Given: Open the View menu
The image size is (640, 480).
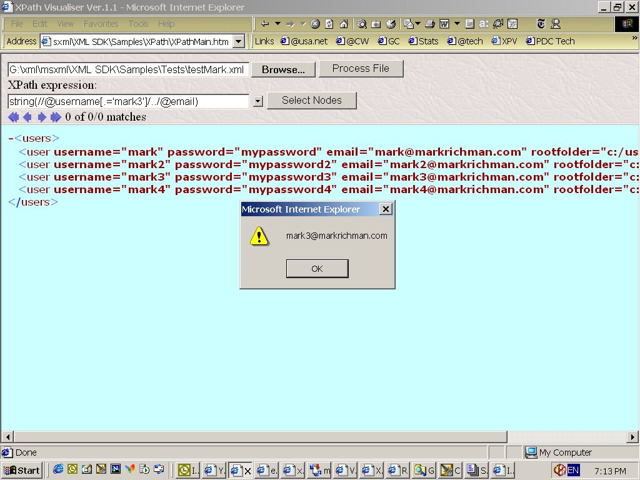Looking at the screenshot, I should click(65, 24).
